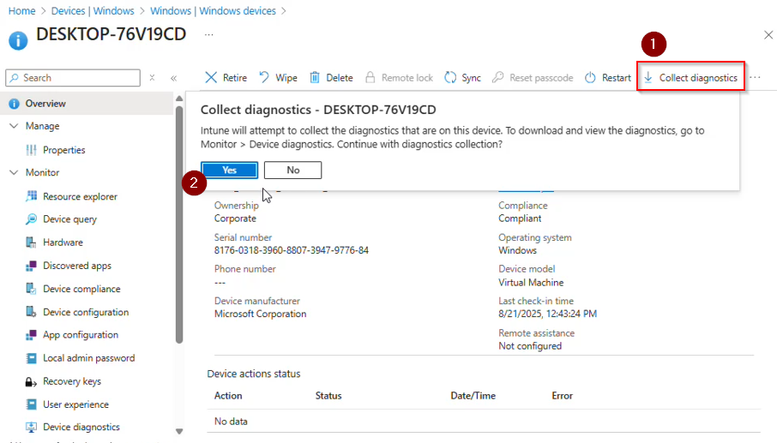
Task: Collapse the Monitor section chevron
Action: pyautogui.click(x=14, y=172)
